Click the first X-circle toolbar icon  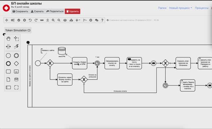coord(25,20)
